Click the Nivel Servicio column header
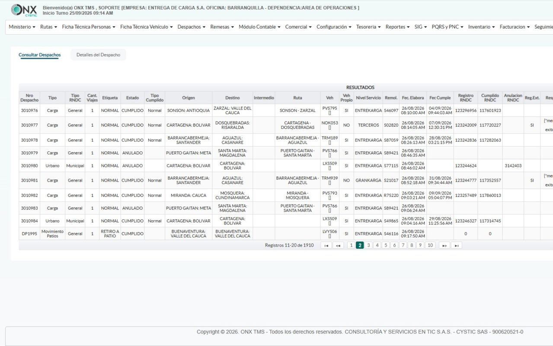Screen dimensions: 553x346 click(368, 98)
